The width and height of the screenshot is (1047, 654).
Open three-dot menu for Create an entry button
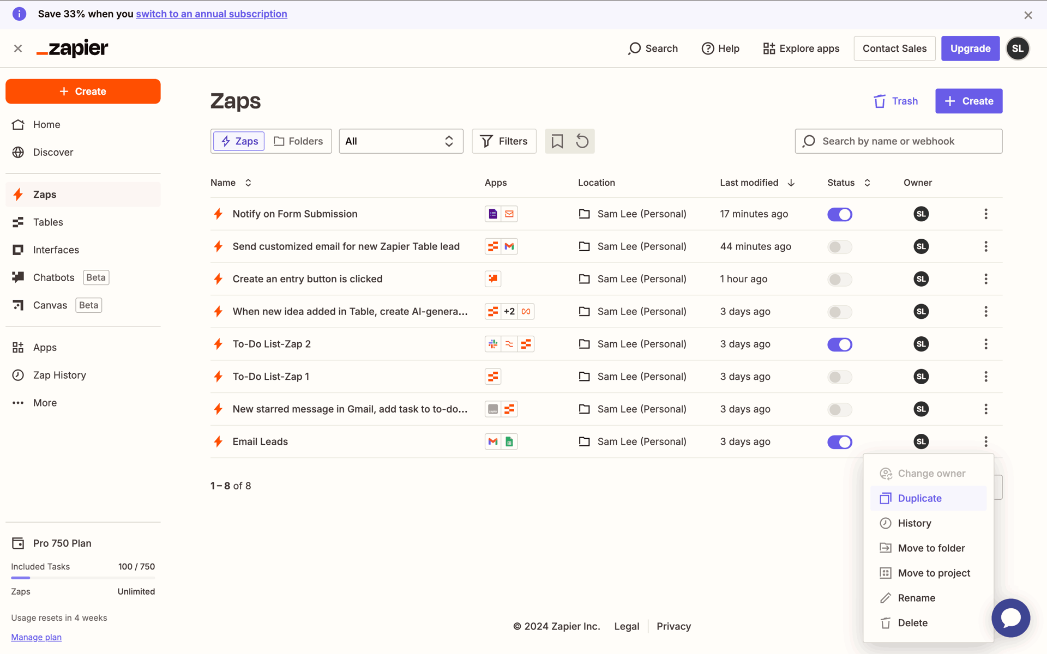pyautogui.click(x=985, y=279)
